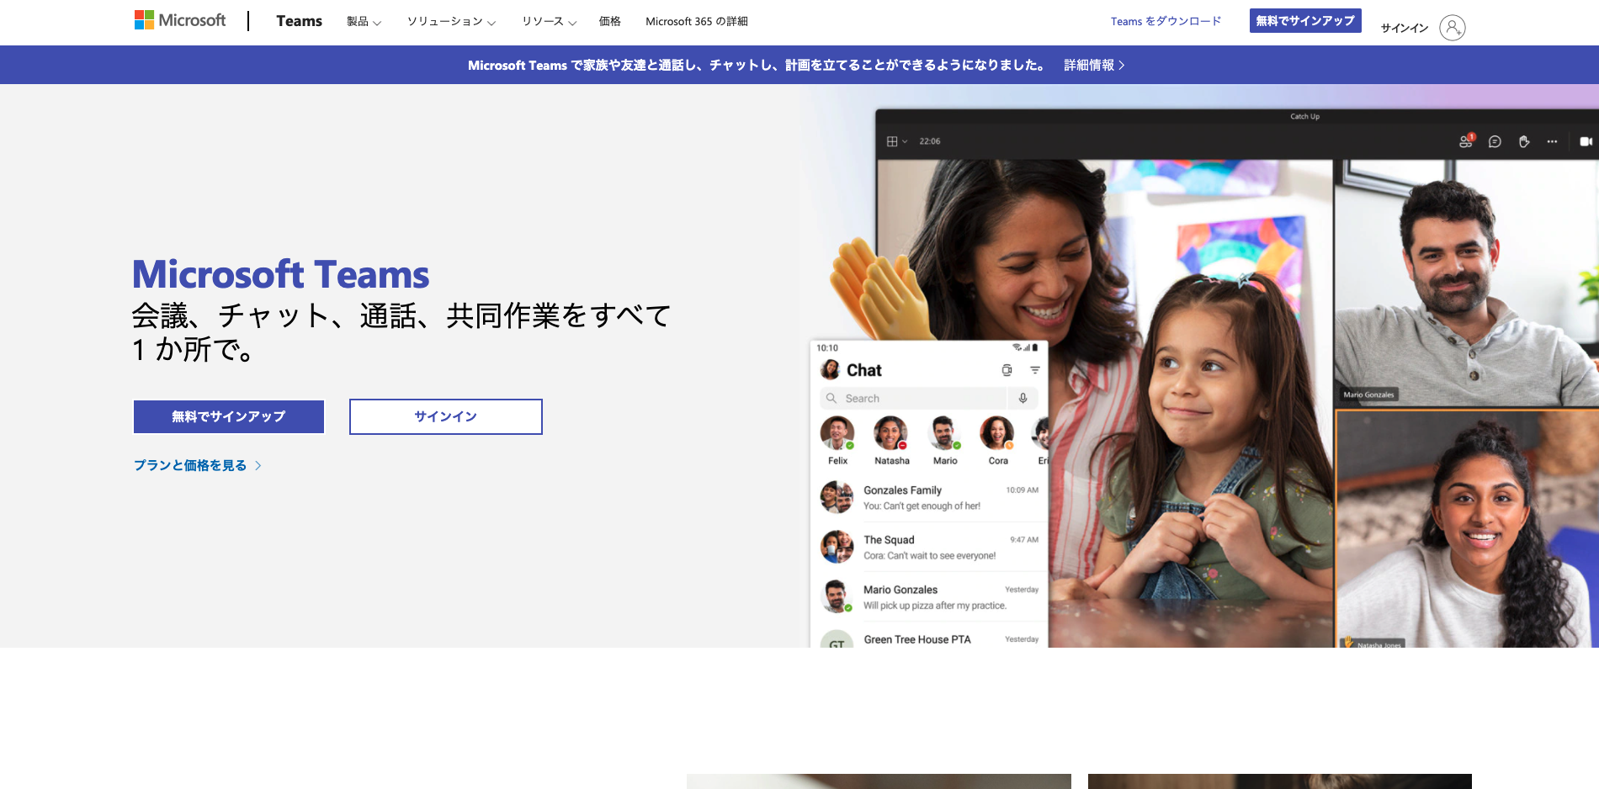This screenshot has width=1599, height=789.
Task: Click the blue banner announcement text
Action: point(757,65)
